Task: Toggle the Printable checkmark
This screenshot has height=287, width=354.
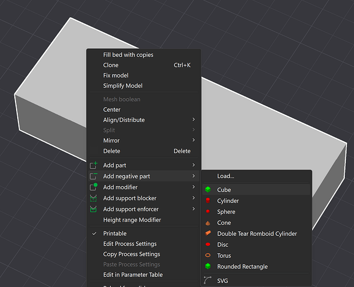Action: 94,234
